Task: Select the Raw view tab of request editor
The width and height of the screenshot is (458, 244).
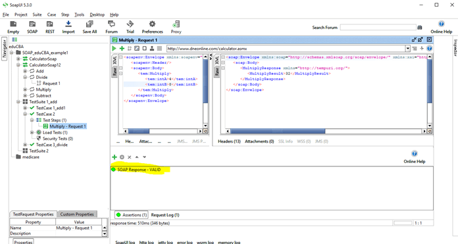Action: pos(114,72)
